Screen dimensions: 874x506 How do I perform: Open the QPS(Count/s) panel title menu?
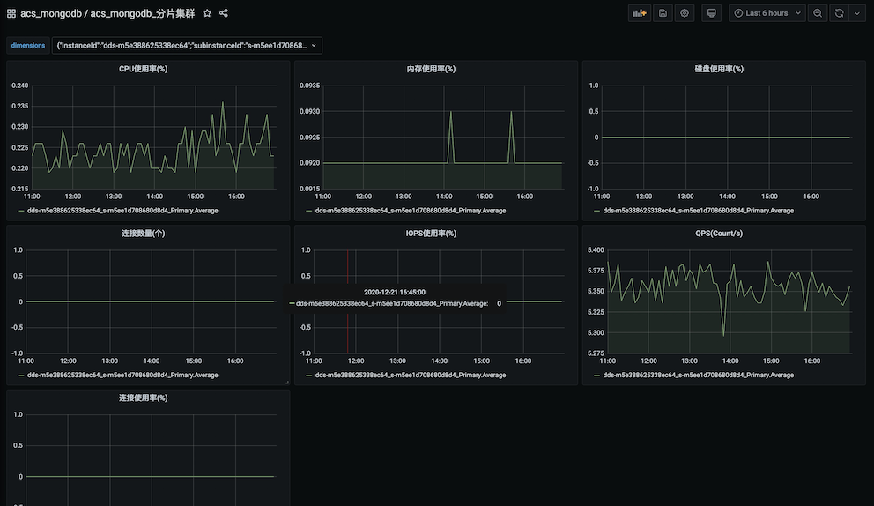[718, 233]
